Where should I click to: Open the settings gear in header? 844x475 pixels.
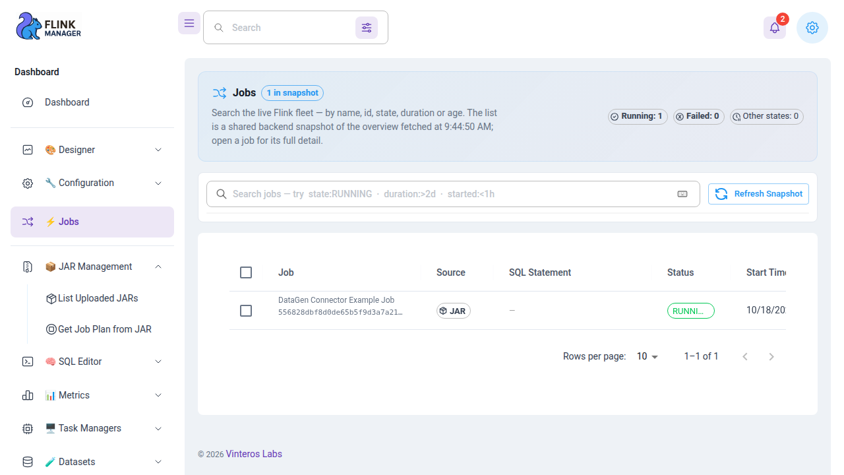click(x=812, y=28)
